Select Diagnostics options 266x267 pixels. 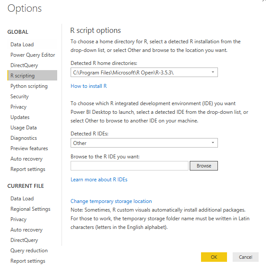pos(23,138)
